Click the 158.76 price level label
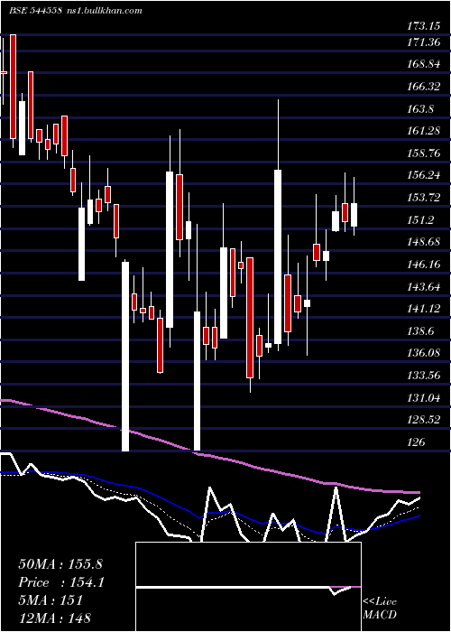 423,153
